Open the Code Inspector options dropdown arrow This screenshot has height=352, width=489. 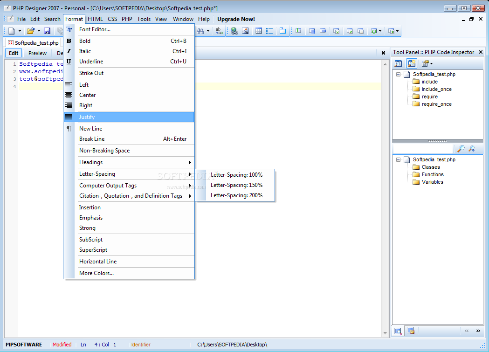pyautogui.click(x=431, y=63)
